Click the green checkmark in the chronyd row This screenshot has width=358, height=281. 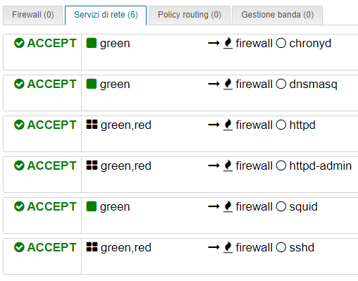tap(19, 43)
